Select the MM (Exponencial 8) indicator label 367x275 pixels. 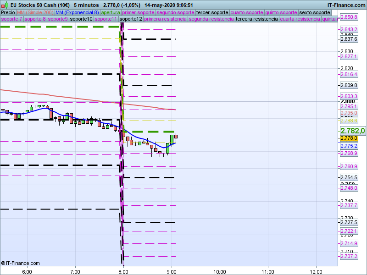point(77,13)
